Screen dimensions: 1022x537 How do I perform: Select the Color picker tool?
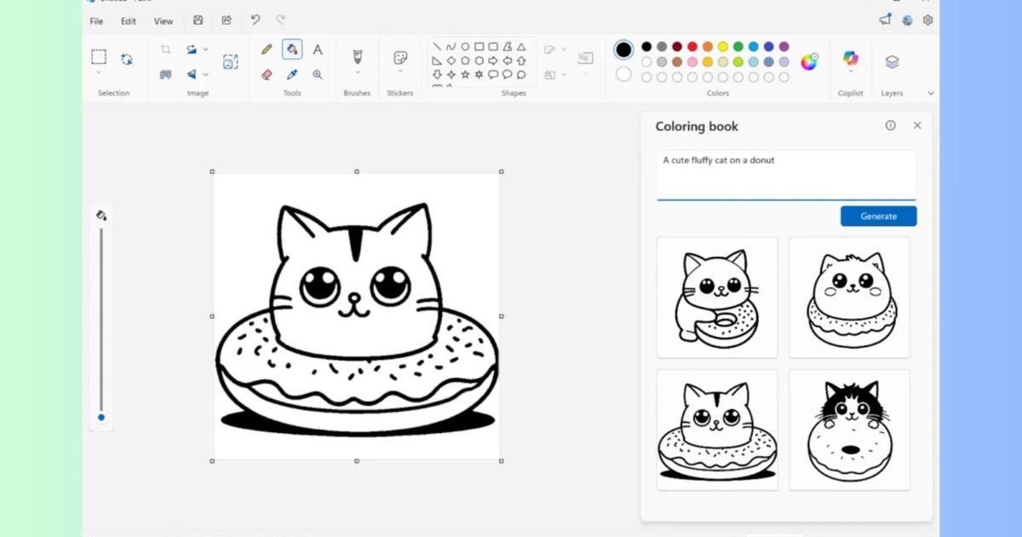[291, 73]
